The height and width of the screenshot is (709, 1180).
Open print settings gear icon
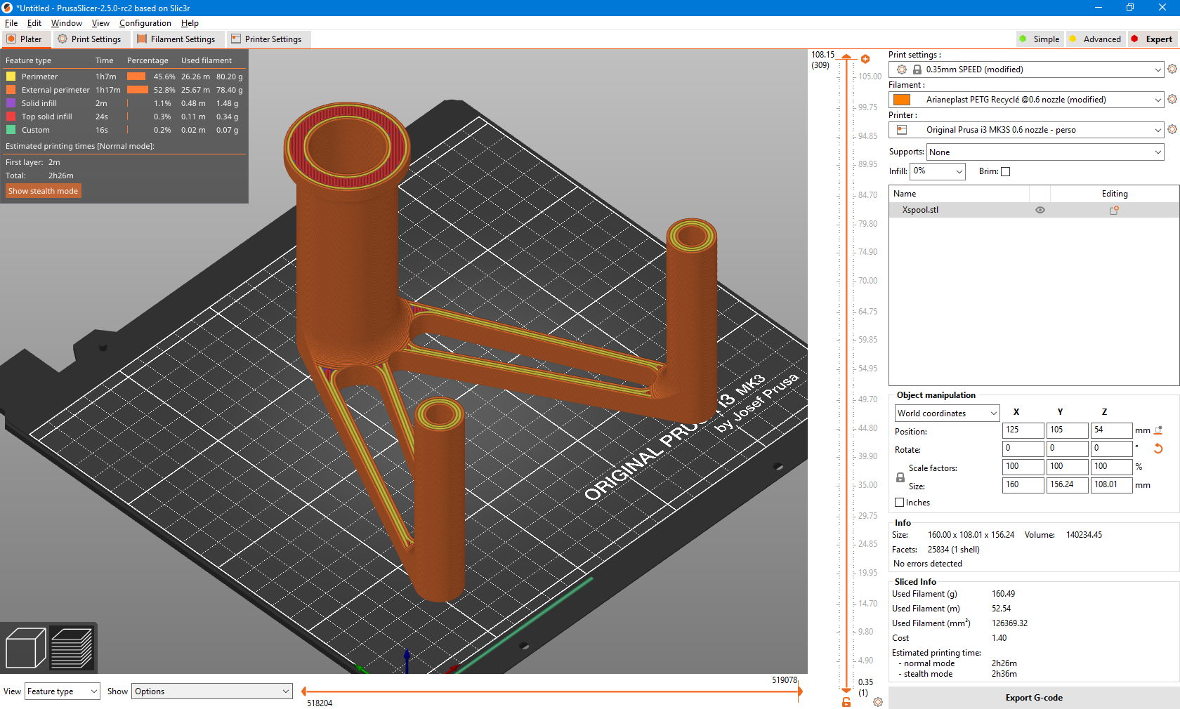(1172, 69)
